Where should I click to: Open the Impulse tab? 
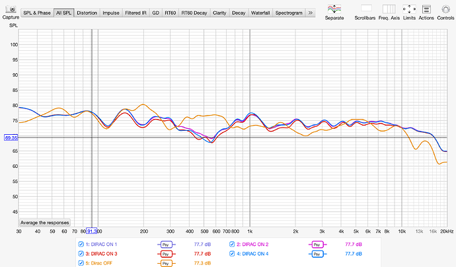(x=111, y=13)
